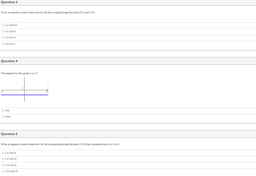Choose the option y-1=-2(x-0) in Question 3

point(3,32)
